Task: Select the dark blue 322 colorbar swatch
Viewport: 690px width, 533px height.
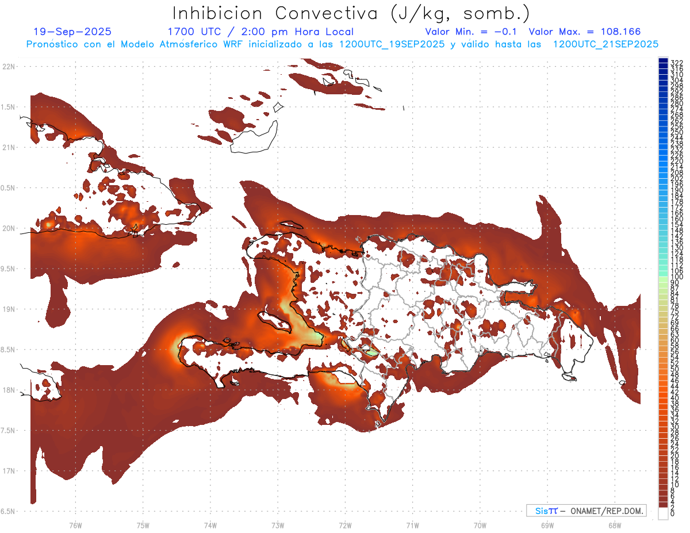Action: click(663, 61)
